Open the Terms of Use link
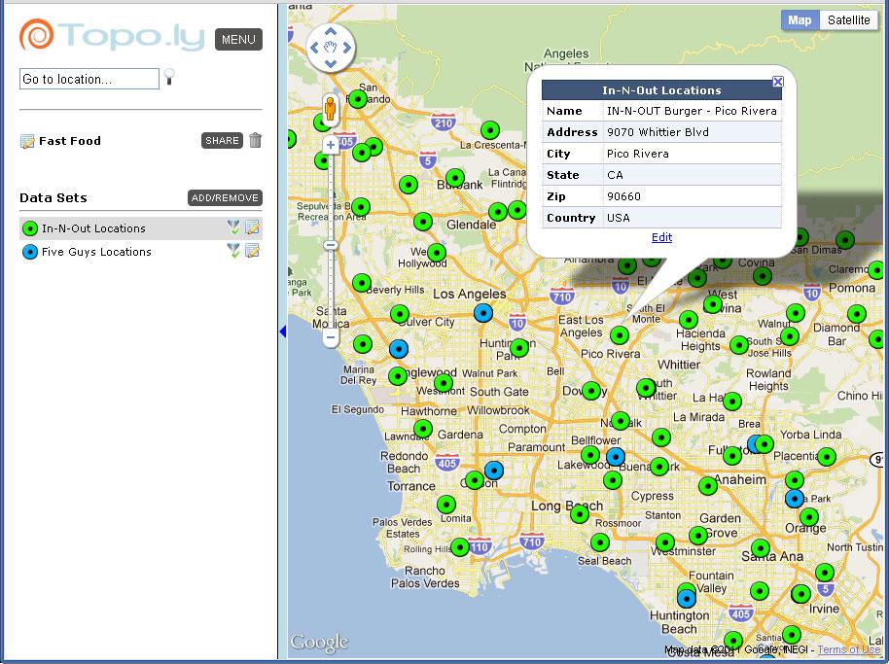This screenshot has width=889, height=664. click(849, 649)
